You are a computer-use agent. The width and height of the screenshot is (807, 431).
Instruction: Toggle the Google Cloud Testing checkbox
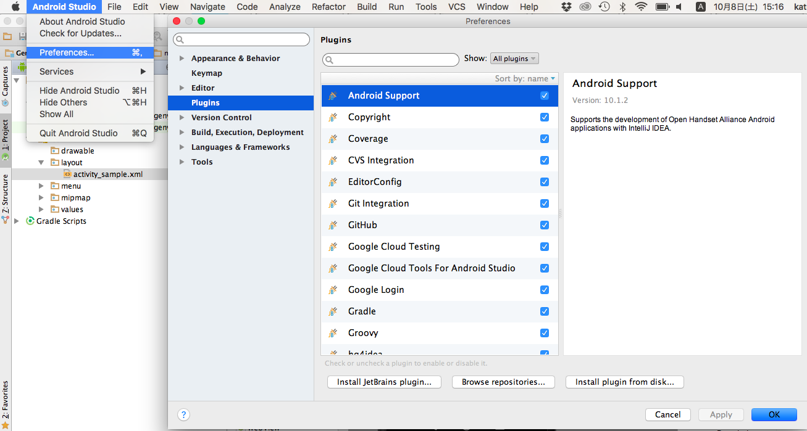545,247
